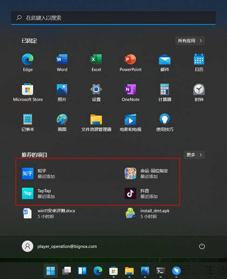Open the TapTap recommended item

(38, 193)
